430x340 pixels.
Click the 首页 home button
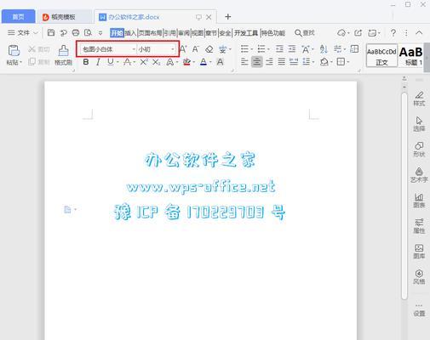click(19, 17)
